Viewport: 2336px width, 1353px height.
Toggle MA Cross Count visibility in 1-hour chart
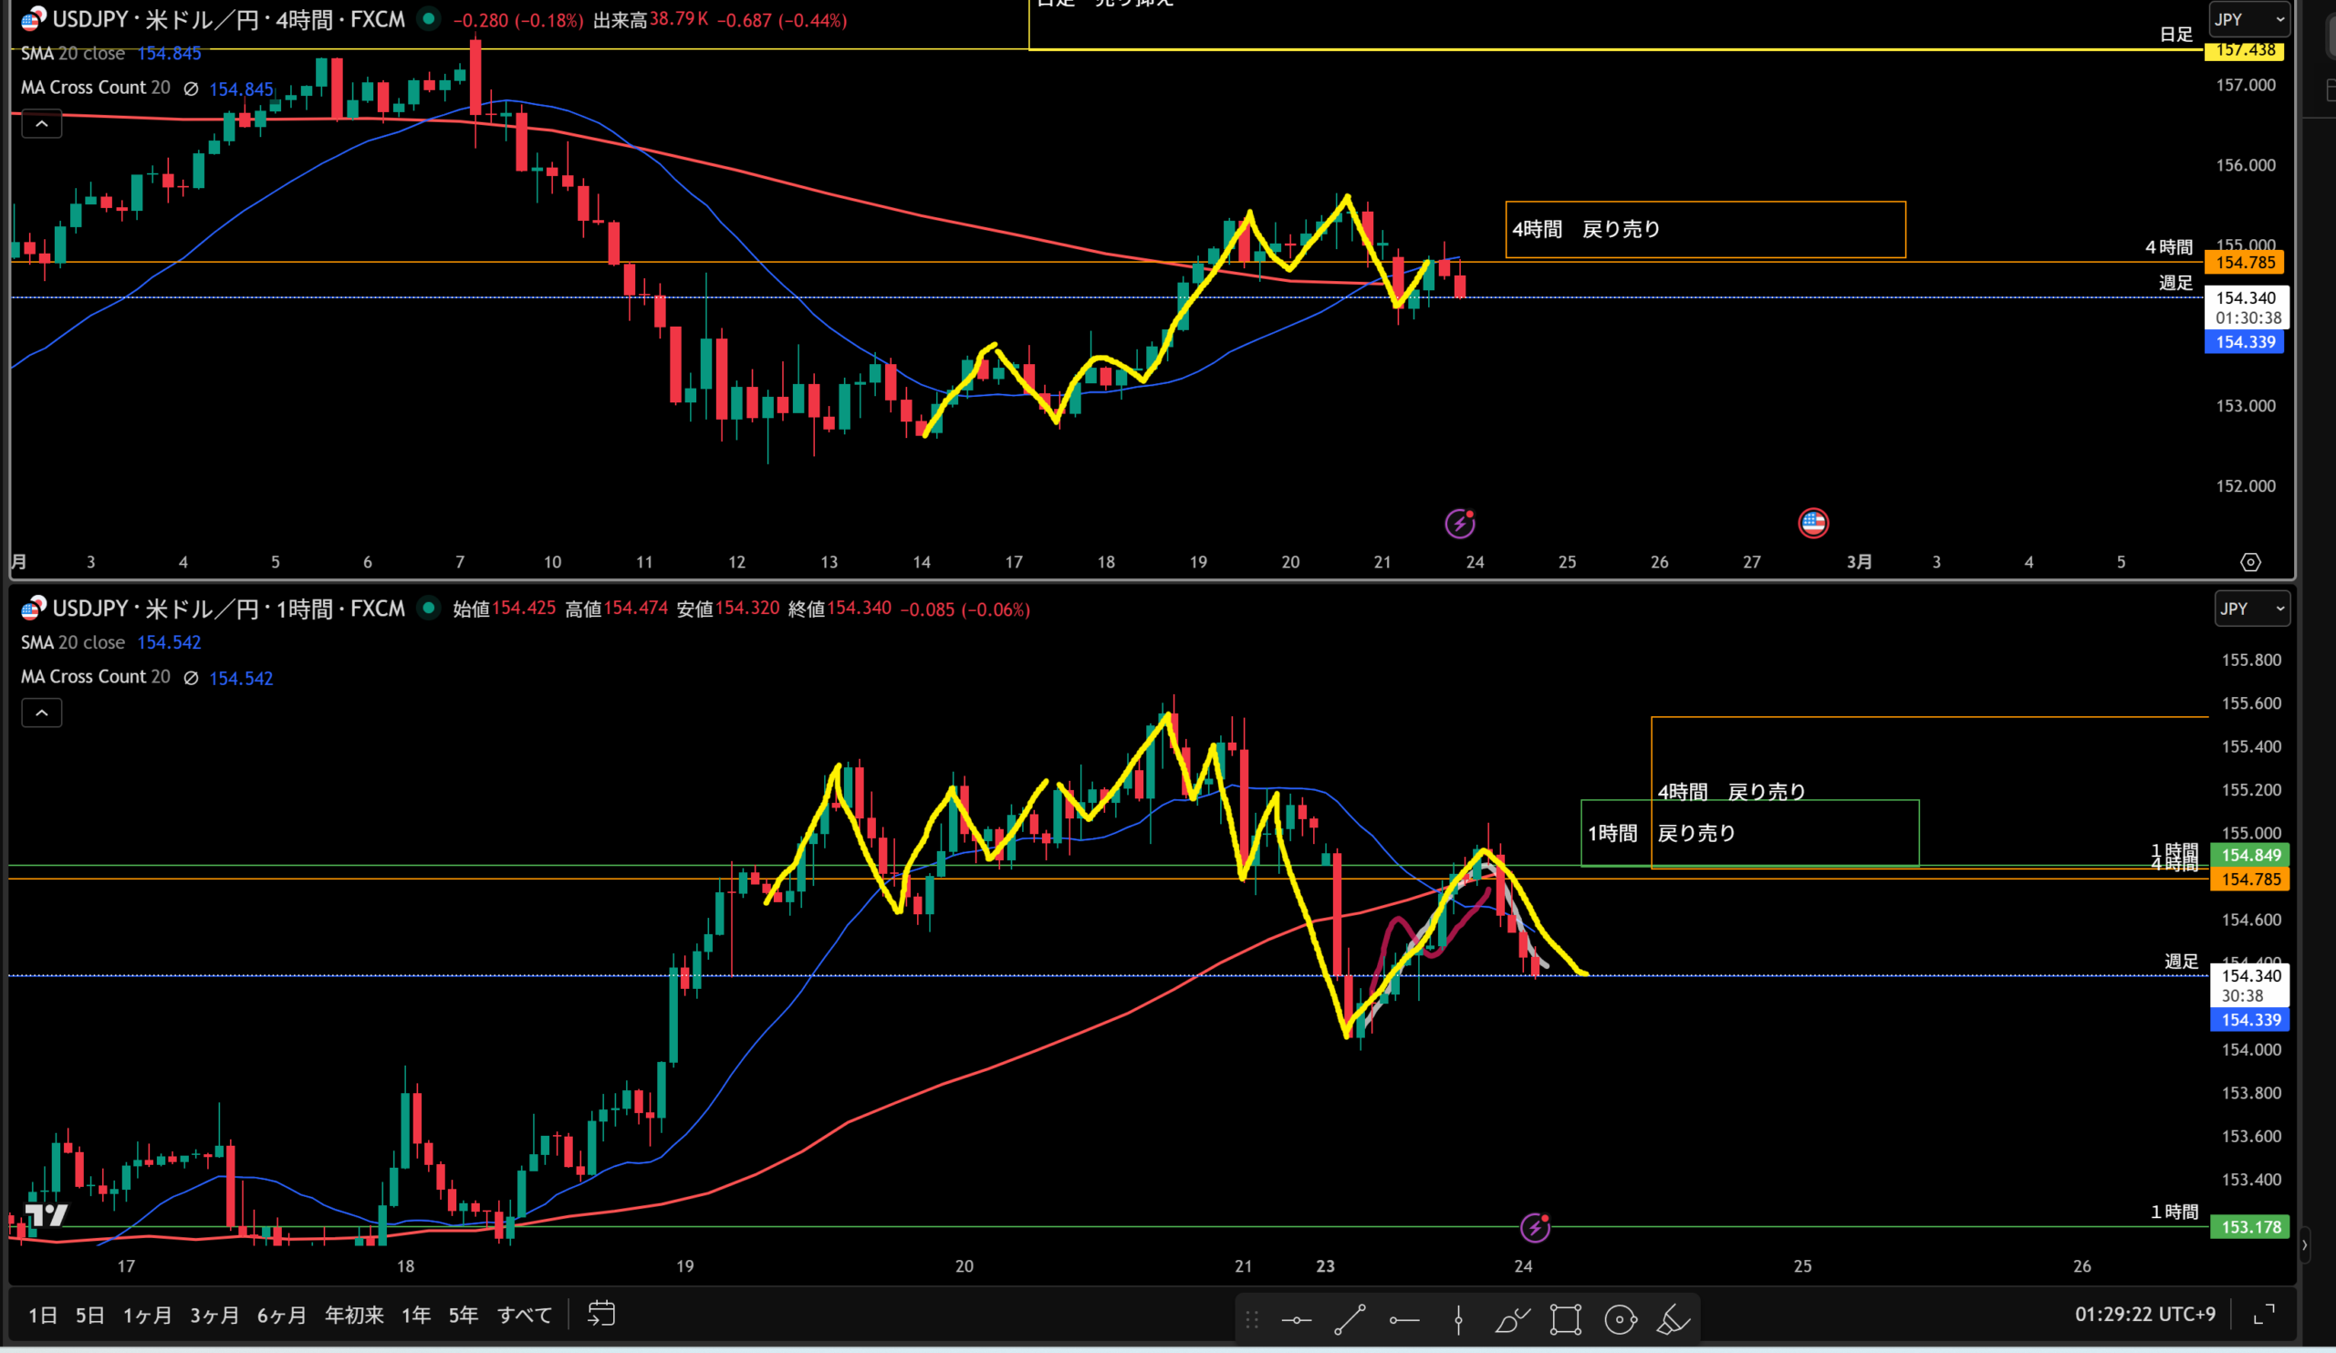click(191, 679)
